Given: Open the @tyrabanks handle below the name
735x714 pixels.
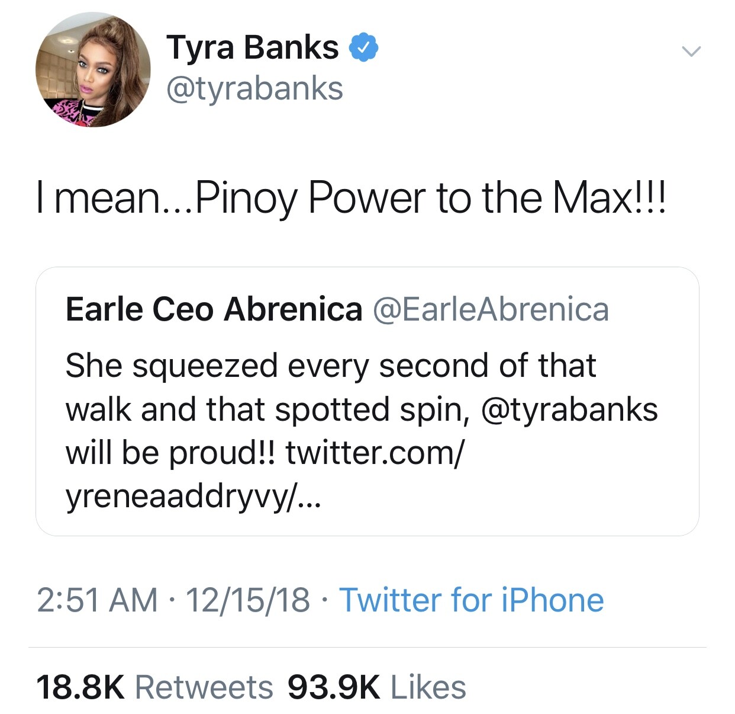Looking at the screenshot, I should (254, 89).
